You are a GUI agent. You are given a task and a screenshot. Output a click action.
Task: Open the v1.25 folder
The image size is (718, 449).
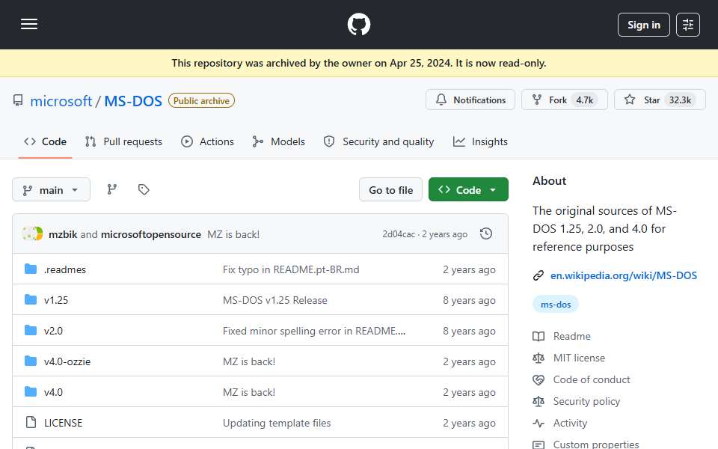coord(56,300)
